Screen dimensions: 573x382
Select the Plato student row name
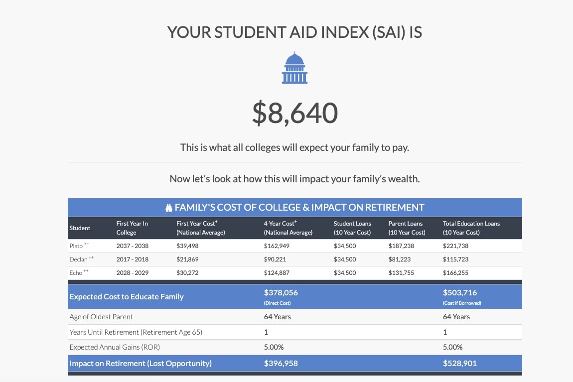click(76, 246)
